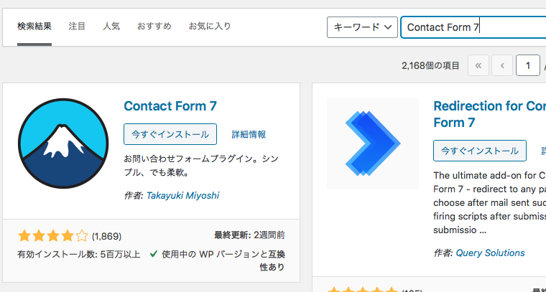The width and height of the screenshot is (546, 292).
Task: Go to the first page arrows button
Action: coord(478,65)
